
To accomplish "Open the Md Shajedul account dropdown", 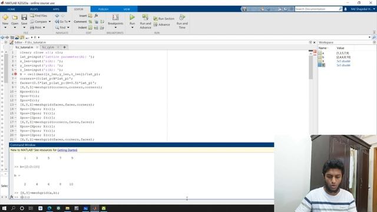I will click(363, 9).
